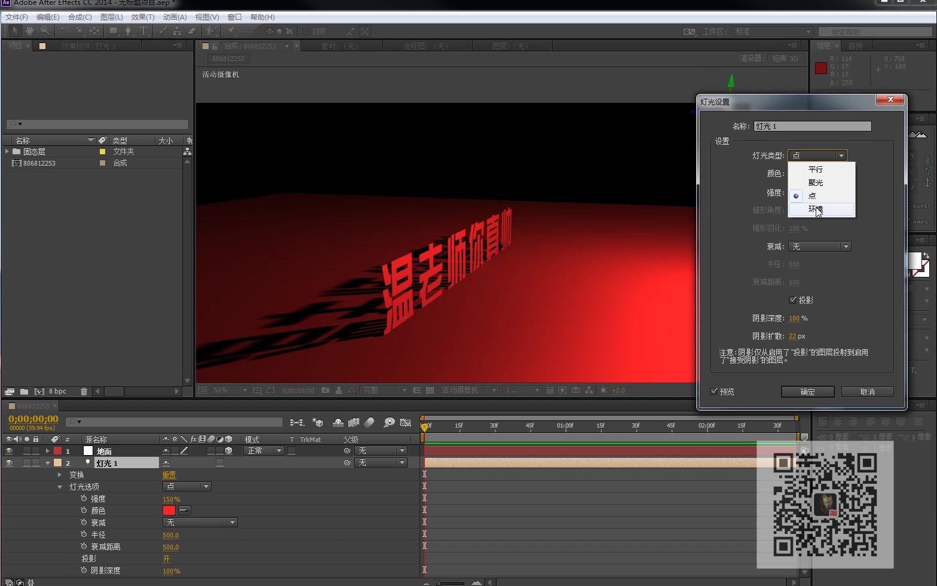
Task: Click the stopwatch for 强度 property
Action: pyautogui.click(x=84, y=499)
